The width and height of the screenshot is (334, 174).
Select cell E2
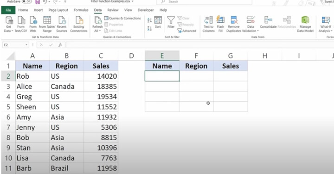click(162, 76)
